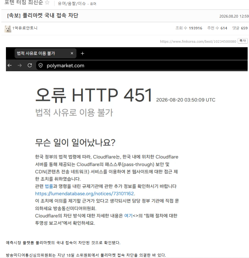Screen dimensions: 249x258
Task: Click the star icon next to 포텐 터짐 최신순
Action: coord(47,2)
